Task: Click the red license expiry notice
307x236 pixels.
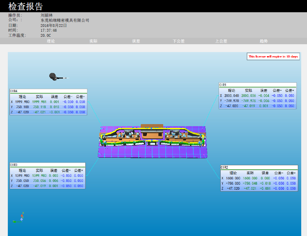Action: click(x=273, y=56)
